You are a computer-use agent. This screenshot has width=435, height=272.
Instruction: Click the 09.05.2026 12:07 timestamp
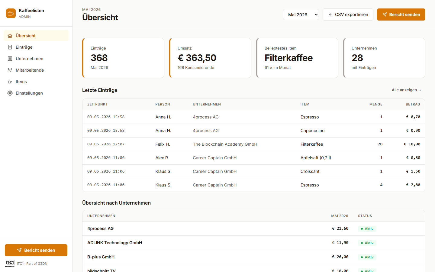[106, 144]
